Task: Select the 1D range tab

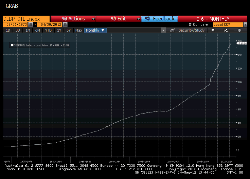Action: 8,30
